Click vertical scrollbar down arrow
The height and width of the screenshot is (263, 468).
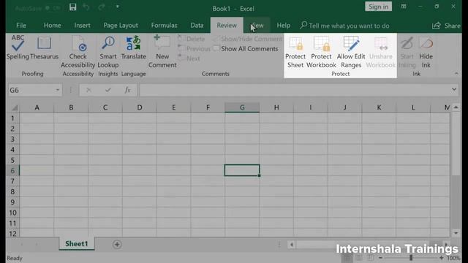click(456, 233)
